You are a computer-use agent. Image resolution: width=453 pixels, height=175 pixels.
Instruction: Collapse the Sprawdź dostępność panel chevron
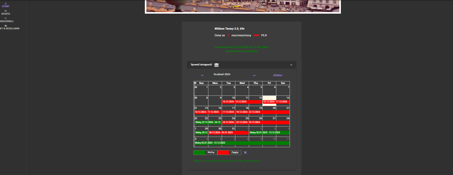(x=291, y=65)
